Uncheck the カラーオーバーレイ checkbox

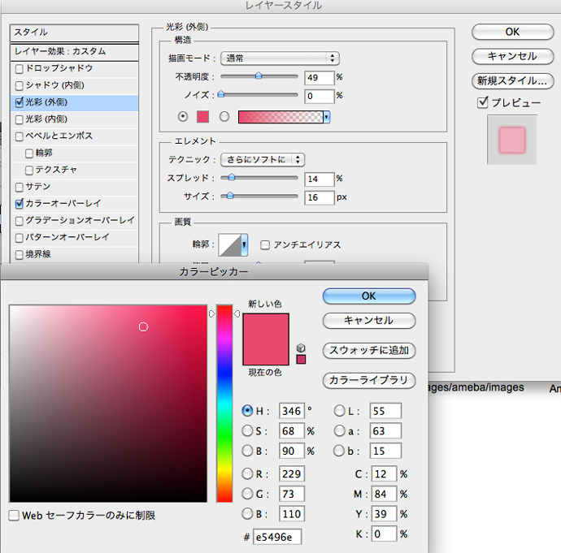coord(20,204)
